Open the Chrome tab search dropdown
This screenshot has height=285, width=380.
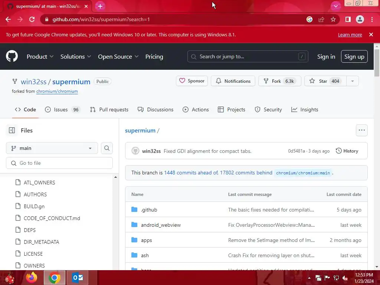tap(335, 6)
